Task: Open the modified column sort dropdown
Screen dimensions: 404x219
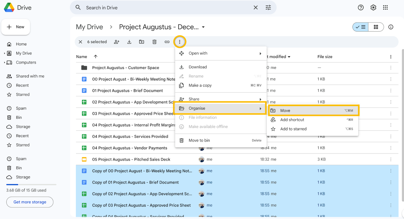Action: (289, 57)
